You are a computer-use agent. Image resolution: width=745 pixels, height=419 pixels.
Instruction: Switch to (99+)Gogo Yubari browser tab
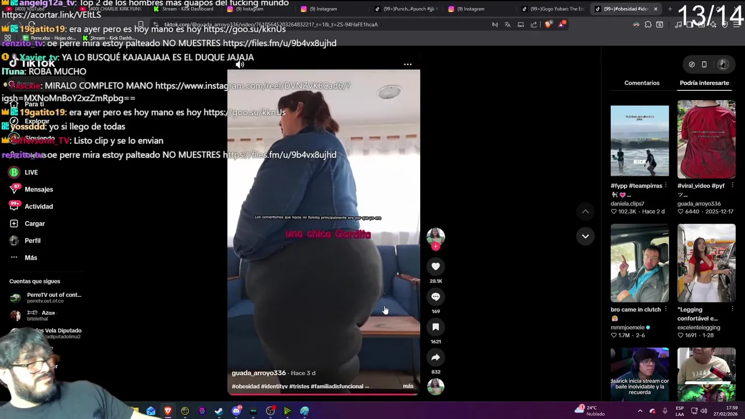(x=553, y=9)
